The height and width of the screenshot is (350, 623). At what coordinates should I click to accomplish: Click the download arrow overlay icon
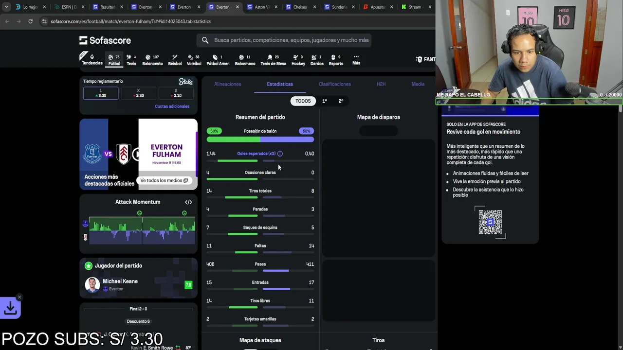coord(10,308)
